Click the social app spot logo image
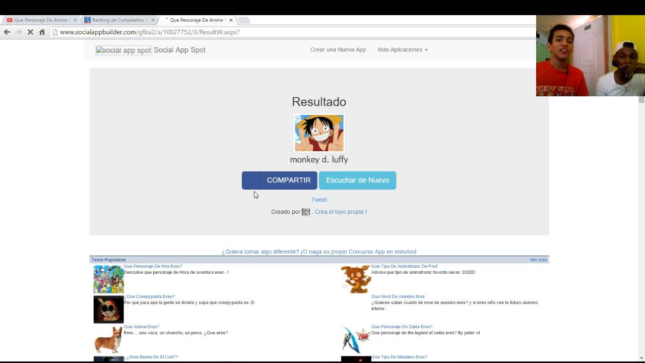Image resolution: width=645 pixels, height=363 pixels. point(123,50)
